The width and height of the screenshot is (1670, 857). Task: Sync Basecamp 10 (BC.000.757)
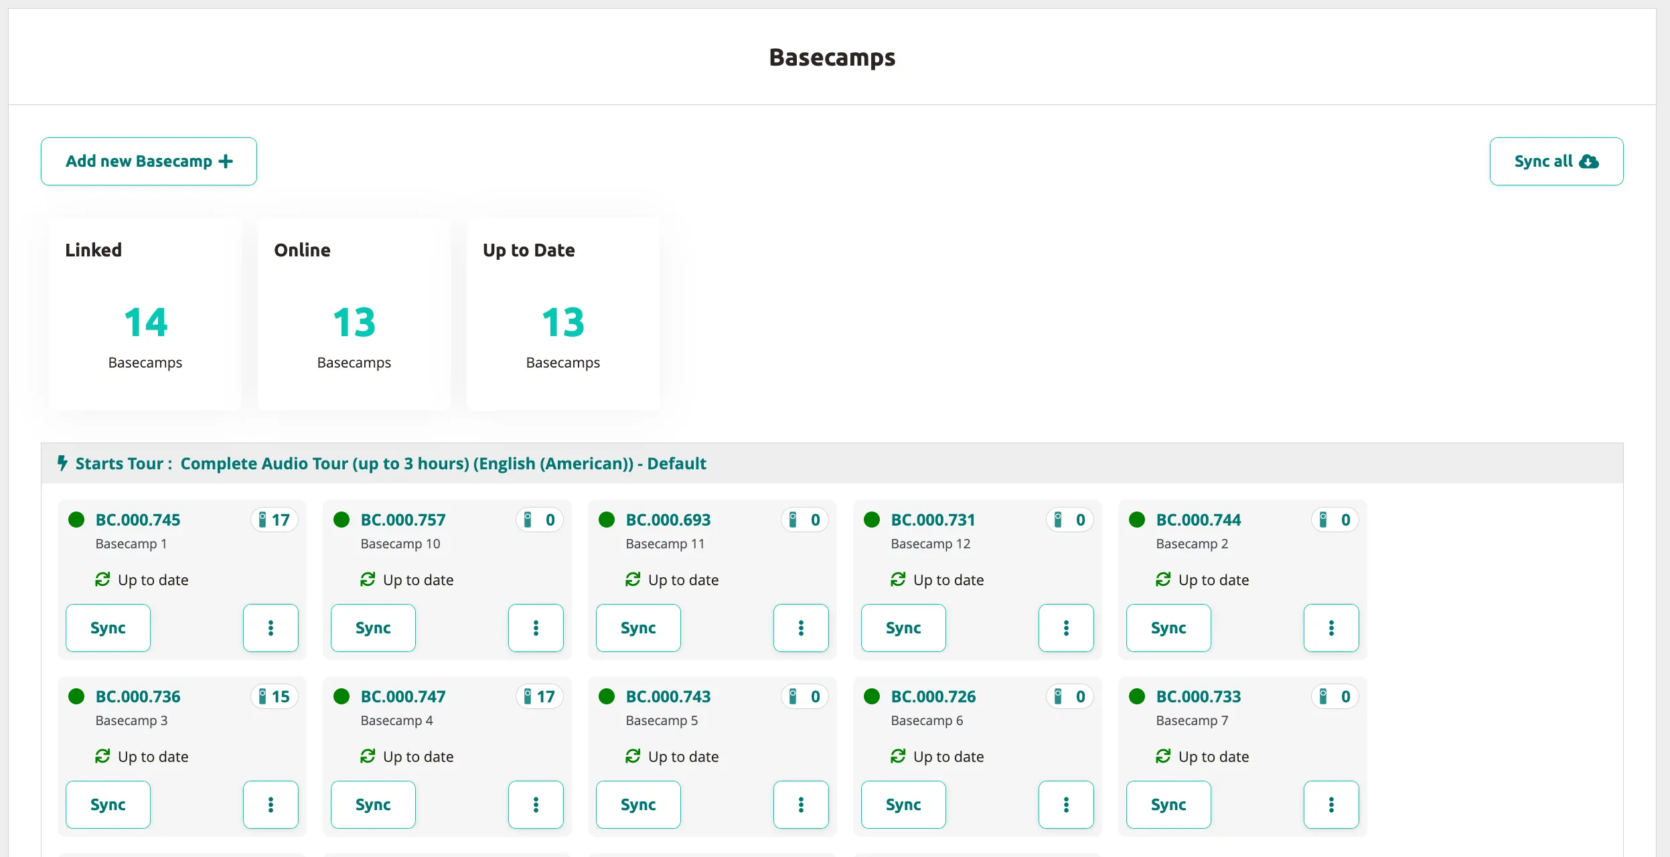(x=373, y=628)
